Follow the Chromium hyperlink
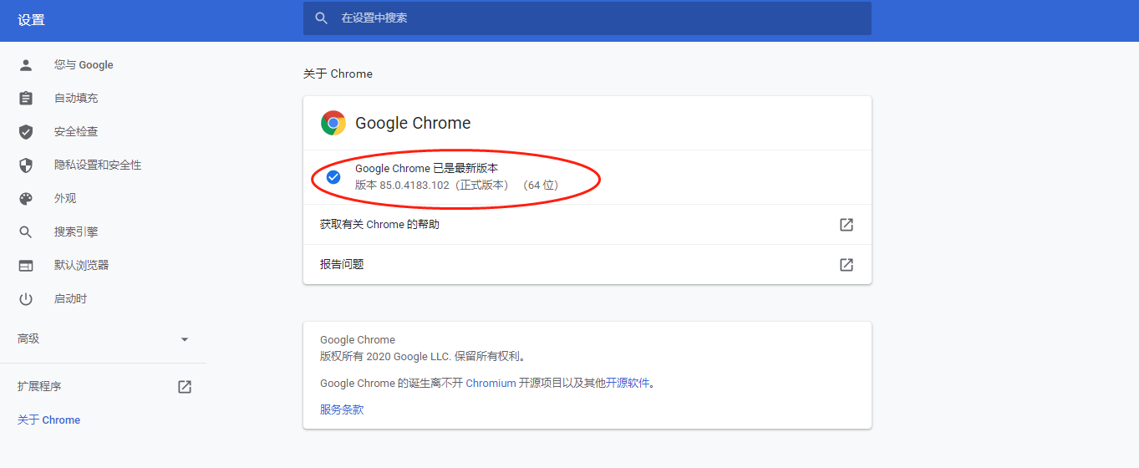This screenshot has height=468, width=1139. (x=491, y=383)
